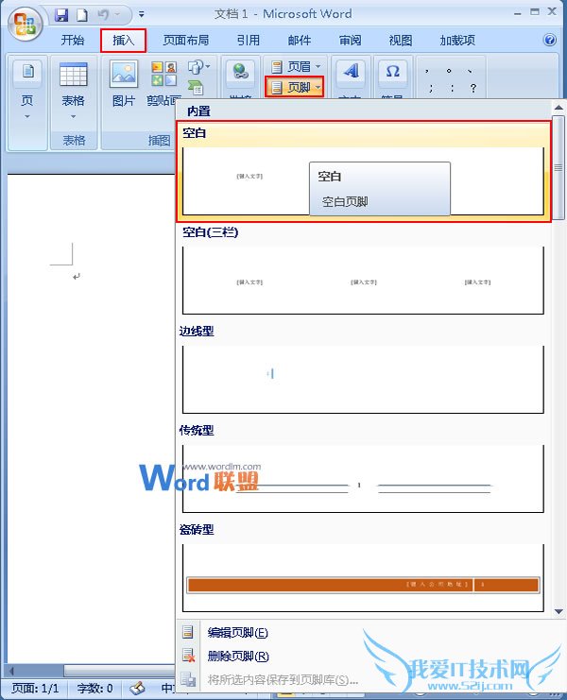Screen dimensions: 567x700
Task: Switch to the 邮件 tab
Action: [300, 41]
